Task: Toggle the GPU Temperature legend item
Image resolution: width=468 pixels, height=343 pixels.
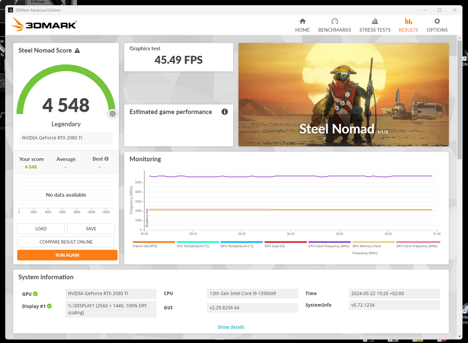Action: 241,244
